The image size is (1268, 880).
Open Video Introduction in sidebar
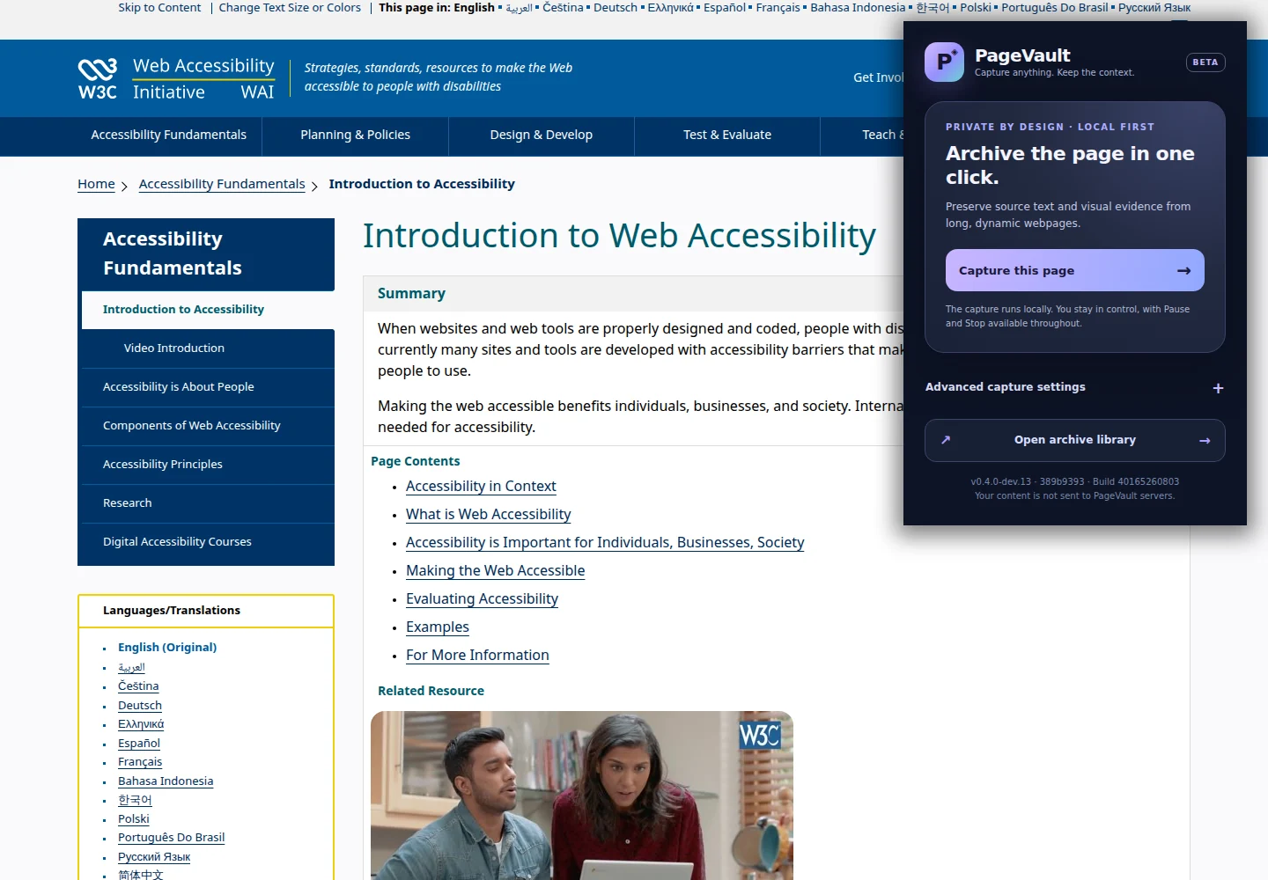coord(208,348)
